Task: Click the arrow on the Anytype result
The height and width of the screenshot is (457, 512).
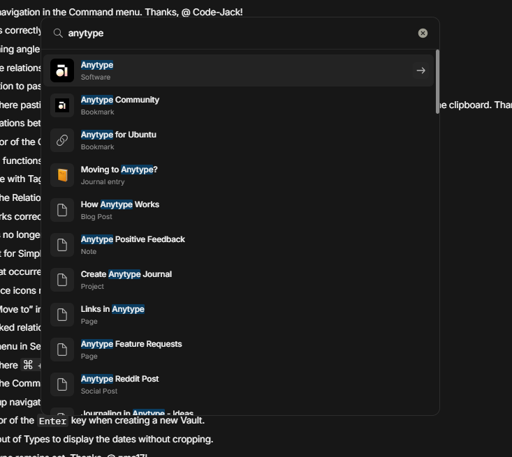Action: tap(420, 70)
